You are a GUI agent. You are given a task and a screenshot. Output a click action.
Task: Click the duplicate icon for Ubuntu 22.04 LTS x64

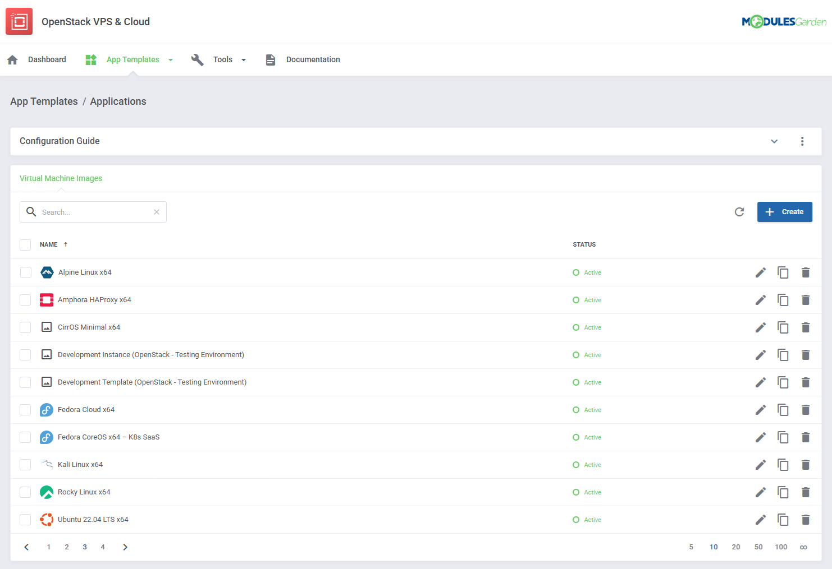[x=783, y=520]
